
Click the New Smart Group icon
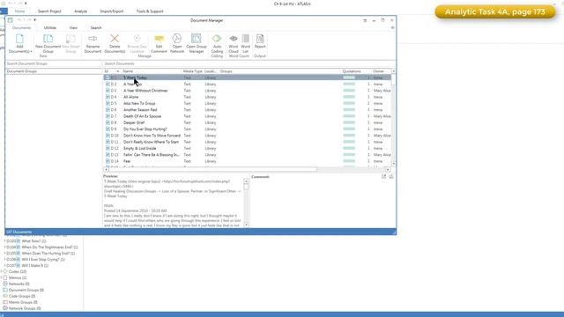(x=70, y=39)
